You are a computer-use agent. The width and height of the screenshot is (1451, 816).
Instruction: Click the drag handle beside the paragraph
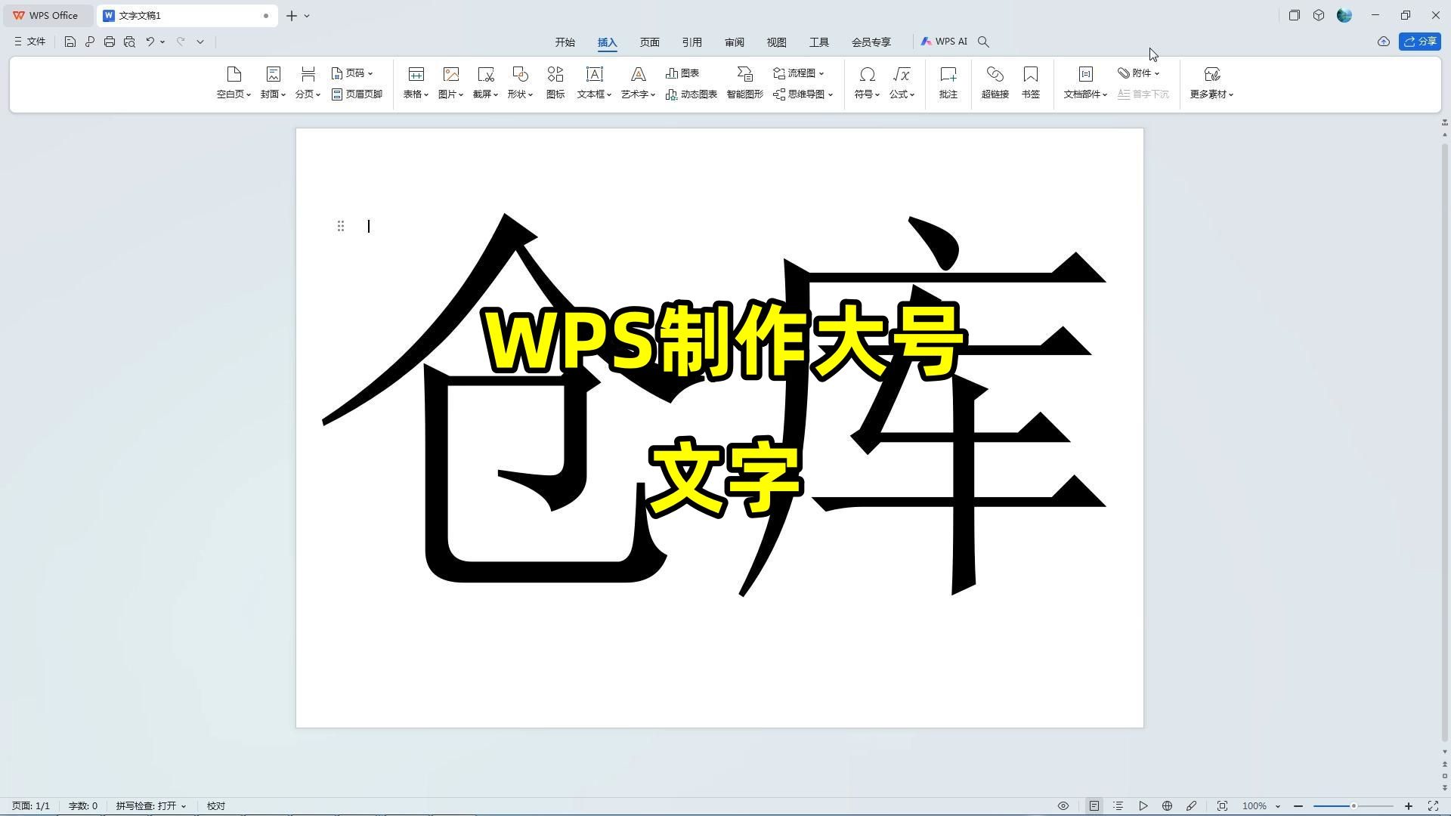click(x=341, y=226)
